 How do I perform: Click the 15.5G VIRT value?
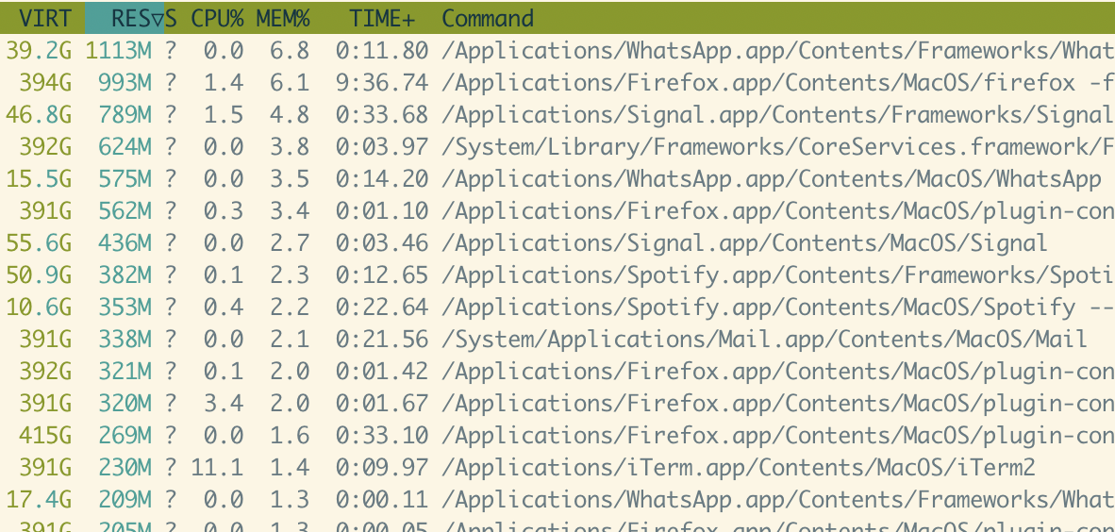(39, 178)
